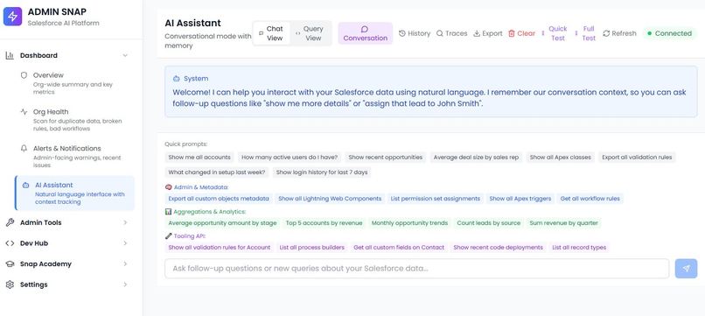
Task: Switch to Query View
Action: pyautogui.click(x=310, y=33)
